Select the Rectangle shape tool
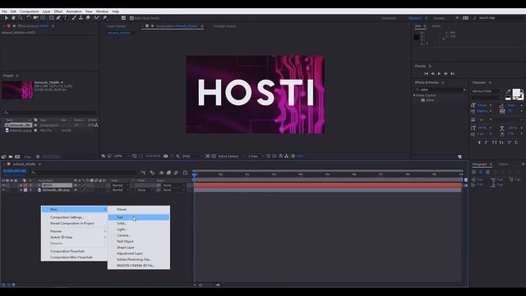The image size is (526, 296). [51, 18]
